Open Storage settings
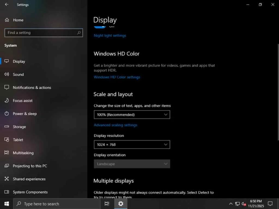 point(44,127)
